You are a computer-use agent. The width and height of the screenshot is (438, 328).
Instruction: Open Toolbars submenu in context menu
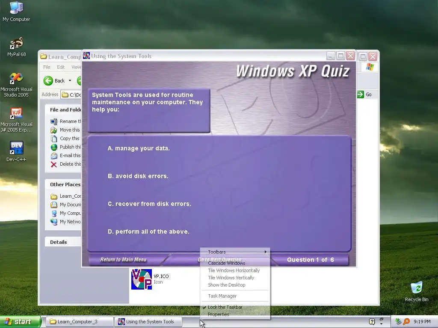click(235, 252)
